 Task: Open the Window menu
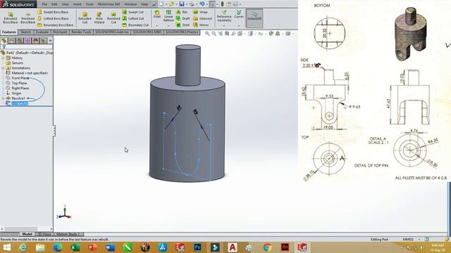point(130,4)
